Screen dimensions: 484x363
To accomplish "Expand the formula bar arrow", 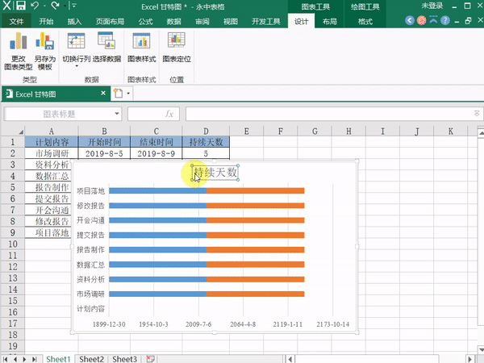I will (x=477, y=114).
